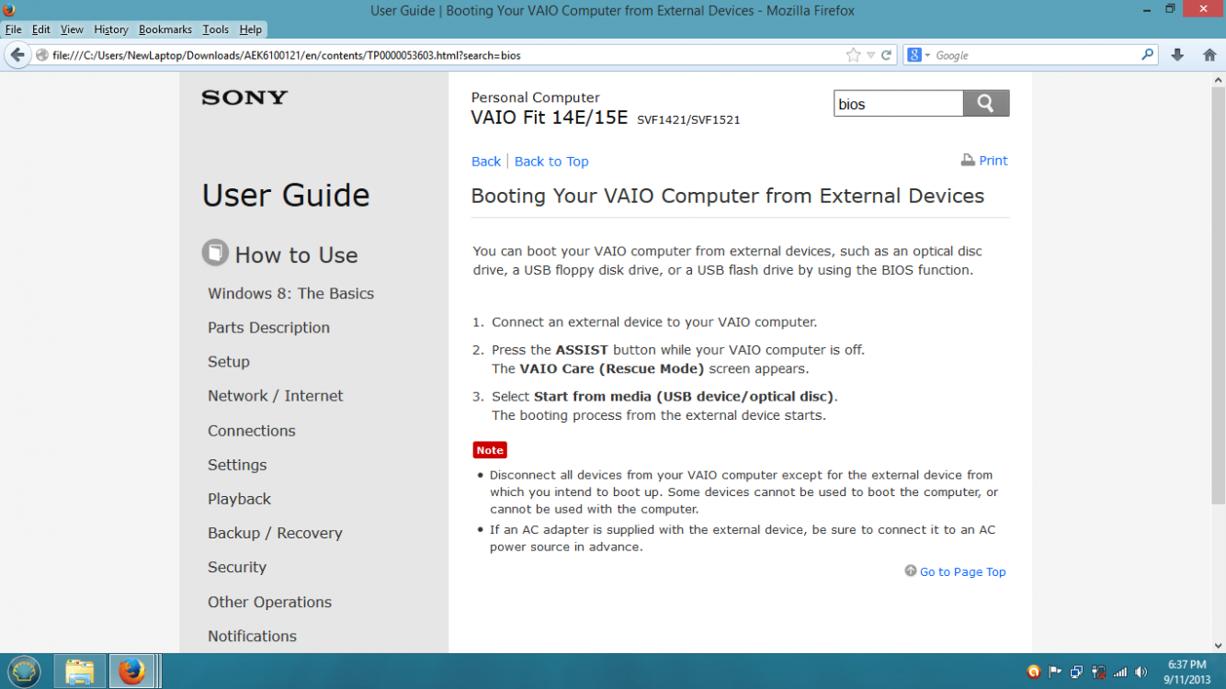The image size is (1226, 689).
Task: Click in the bios search input field
Action: (x=898, y=104)
